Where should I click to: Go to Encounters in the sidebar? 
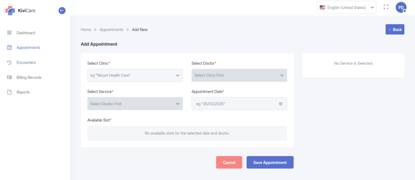point(26,62)
